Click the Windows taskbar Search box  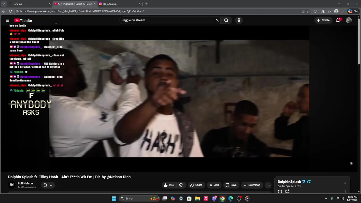click(140, 198)
